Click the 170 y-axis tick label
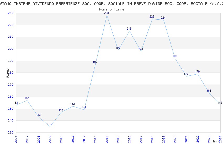 point(10,85)
